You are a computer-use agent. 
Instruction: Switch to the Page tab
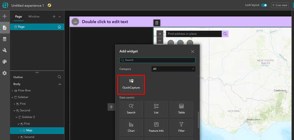tap(18, 16)
